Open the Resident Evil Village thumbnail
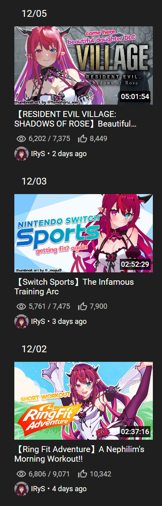162x506 pixels. (84, 65)
